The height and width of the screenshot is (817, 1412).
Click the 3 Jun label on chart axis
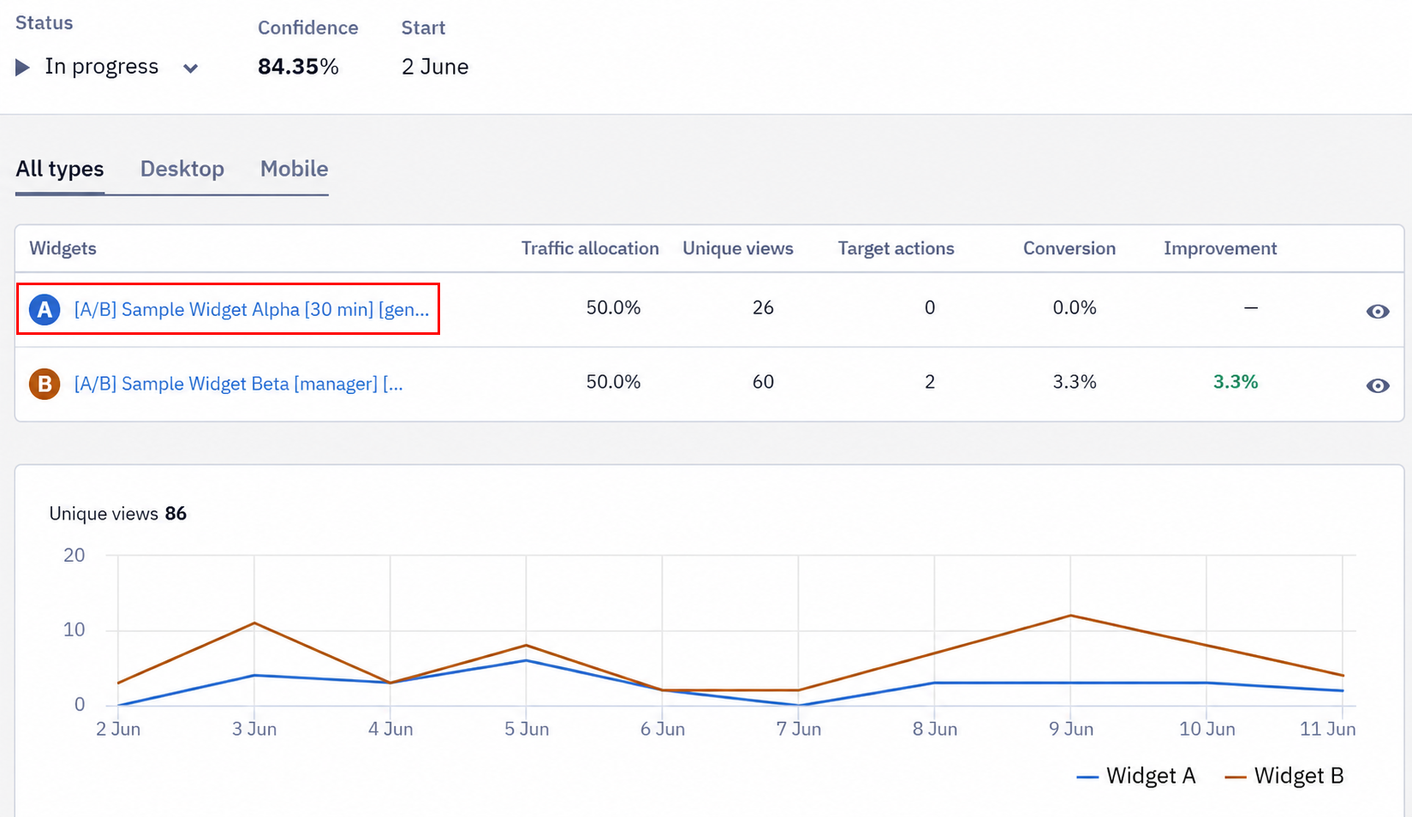(254, 729)
